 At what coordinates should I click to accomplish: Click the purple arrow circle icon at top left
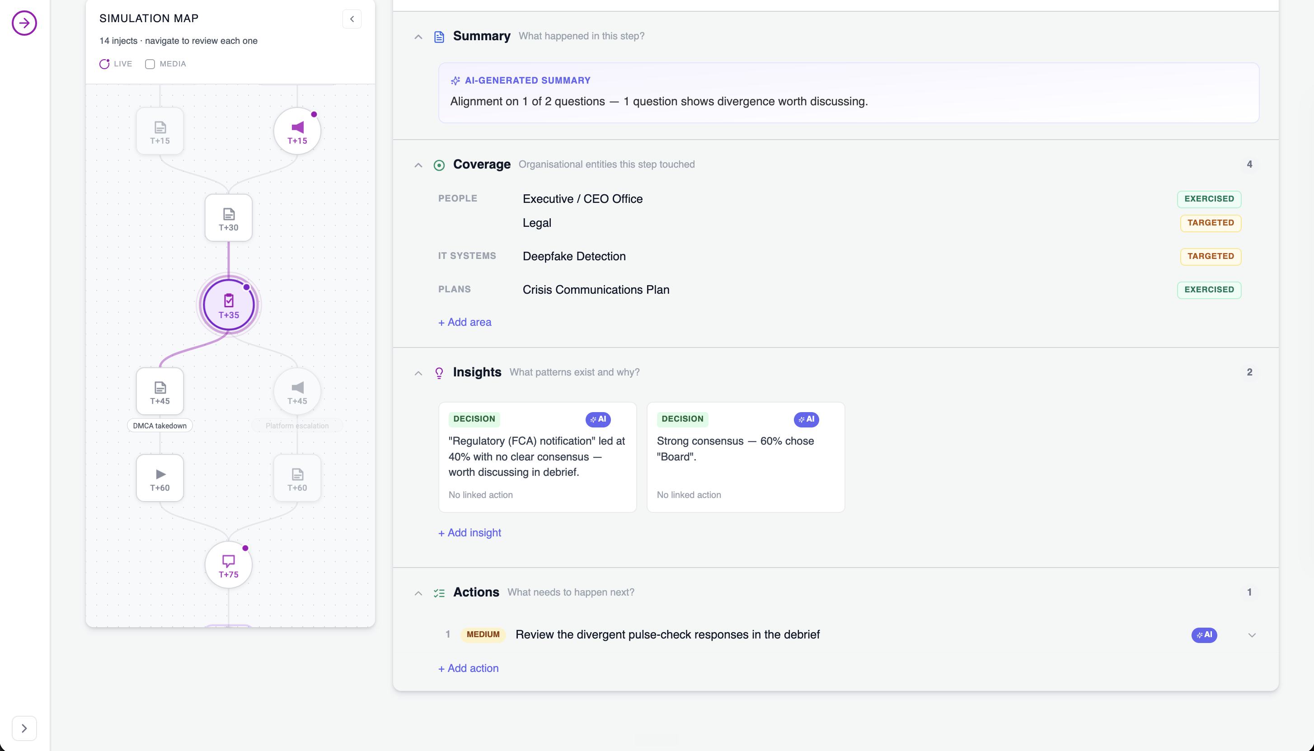coord(24,23)
